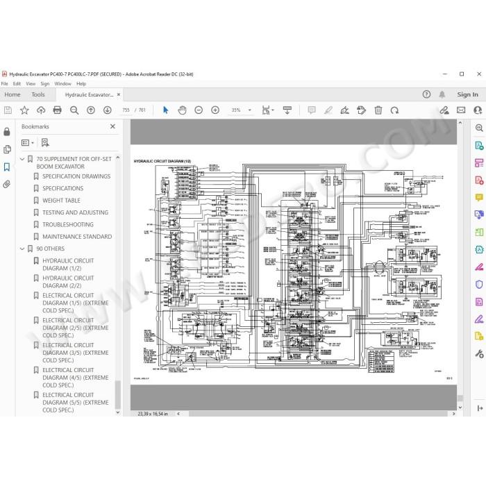Open the TROUBLESHOOTING bookmark

point(68,225)
